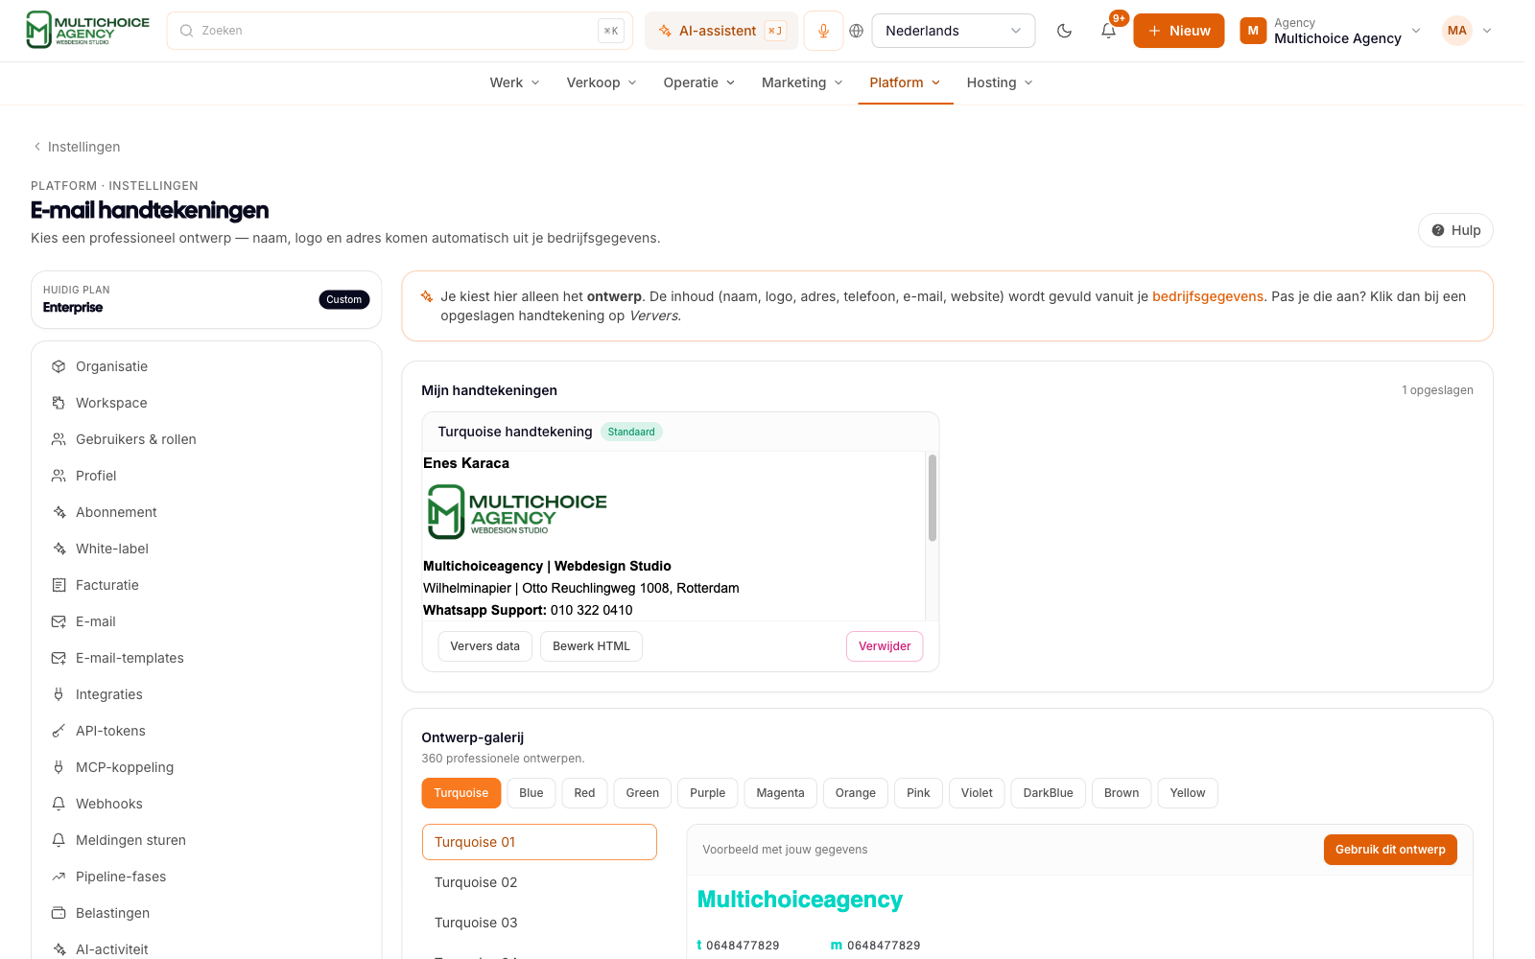This screenshot has height=959, width=1535.
Task: Filter designs by Purple color
Action: pos(707,793)
